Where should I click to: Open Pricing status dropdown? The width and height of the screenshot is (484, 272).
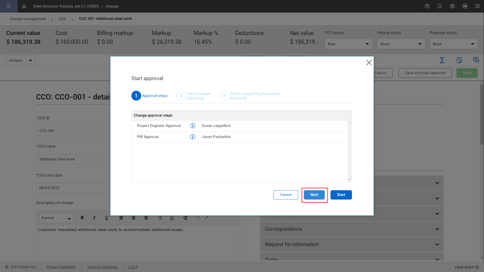tap(401, 44)
